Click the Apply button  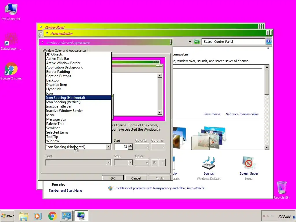click(x=160, y=178)
